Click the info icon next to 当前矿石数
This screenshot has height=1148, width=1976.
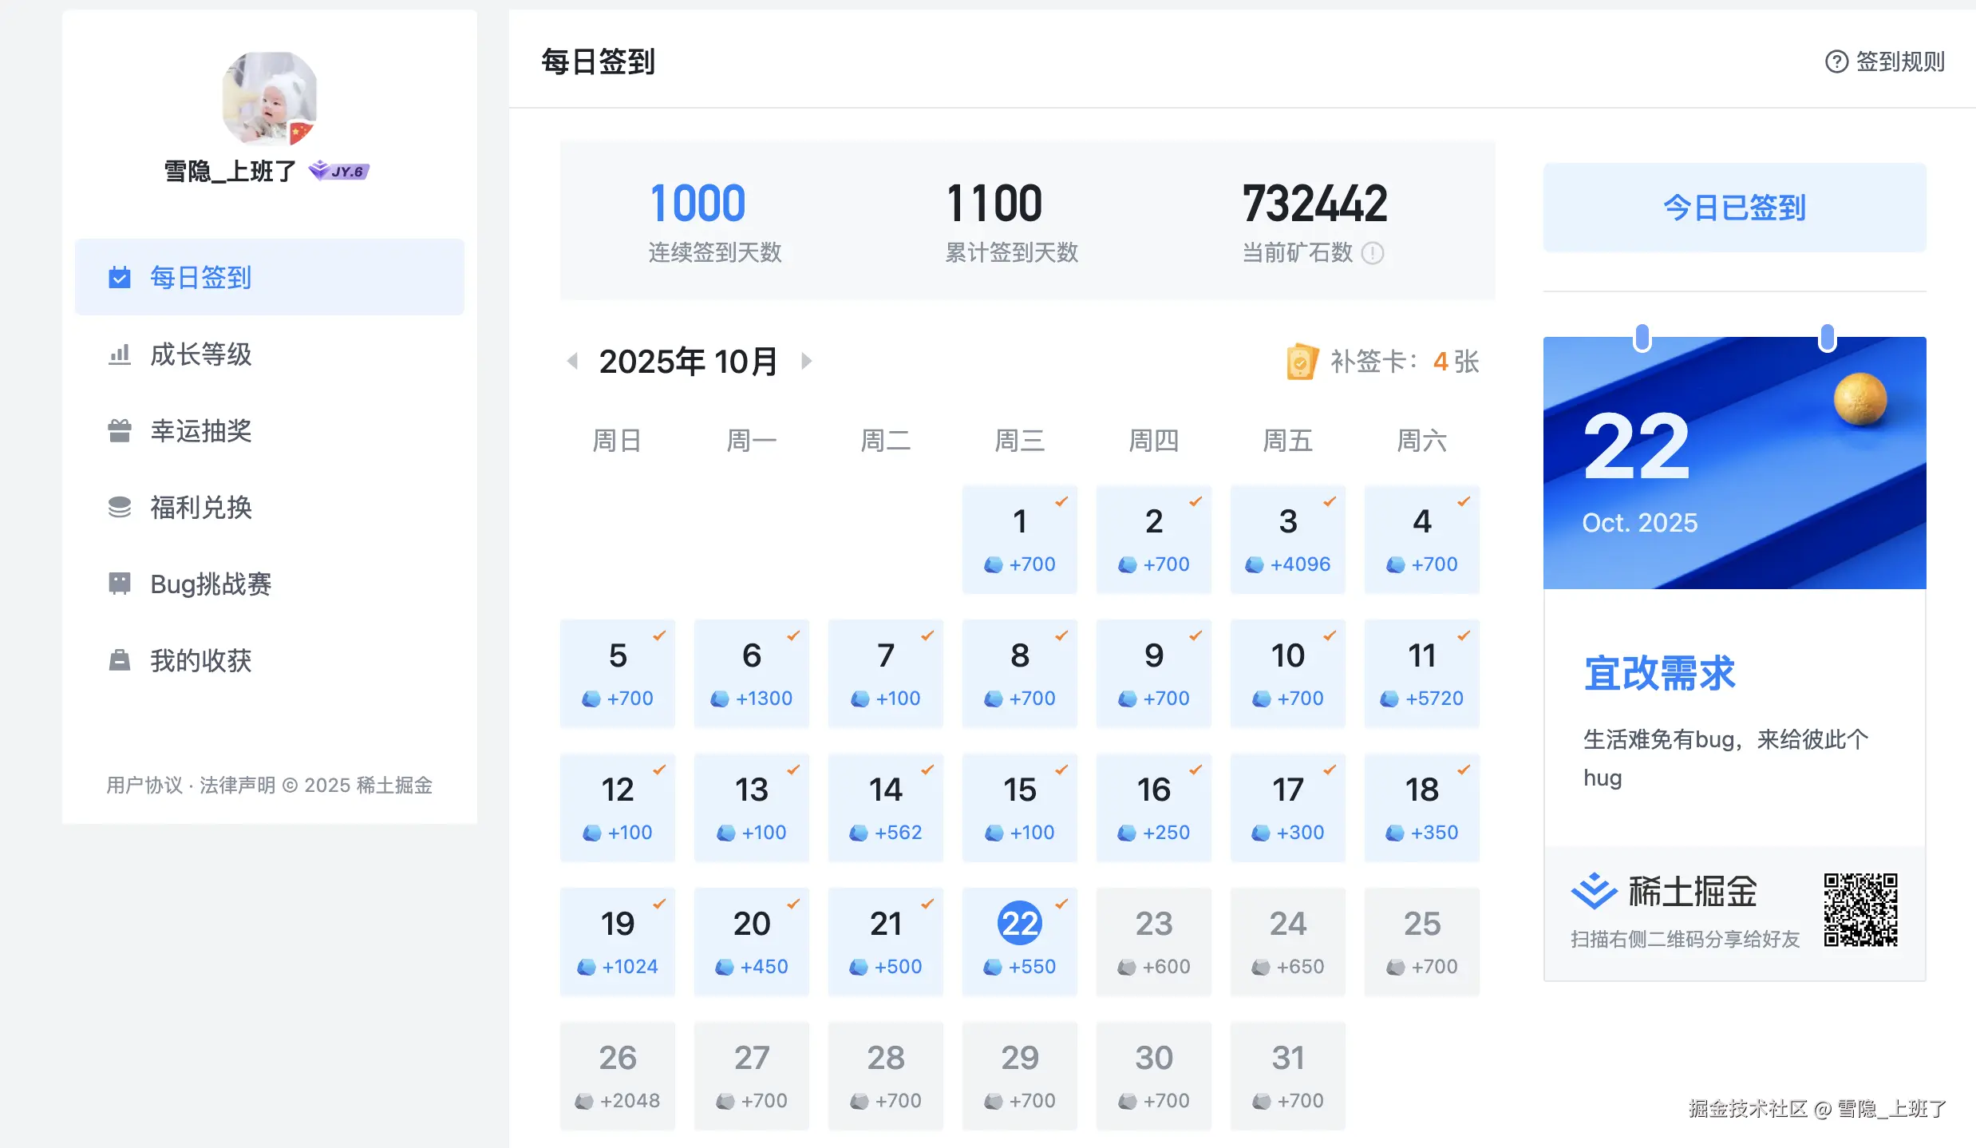point(1374,254)
